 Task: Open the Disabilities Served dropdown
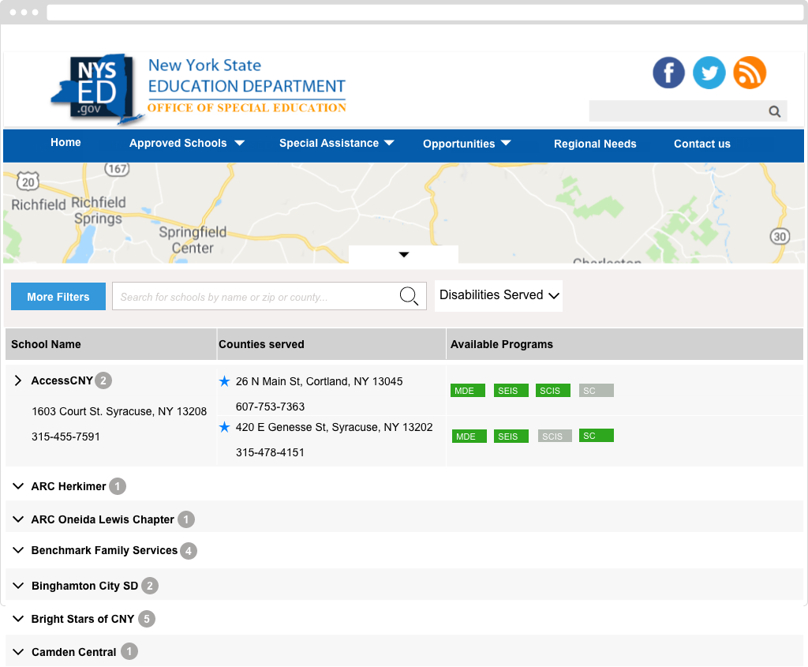pyautogui.click(x=499, y=295)
